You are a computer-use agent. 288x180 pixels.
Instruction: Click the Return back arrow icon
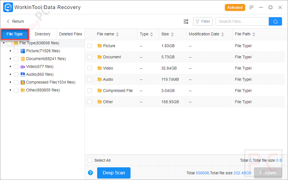pyautogui.click(x=8, y=21)
